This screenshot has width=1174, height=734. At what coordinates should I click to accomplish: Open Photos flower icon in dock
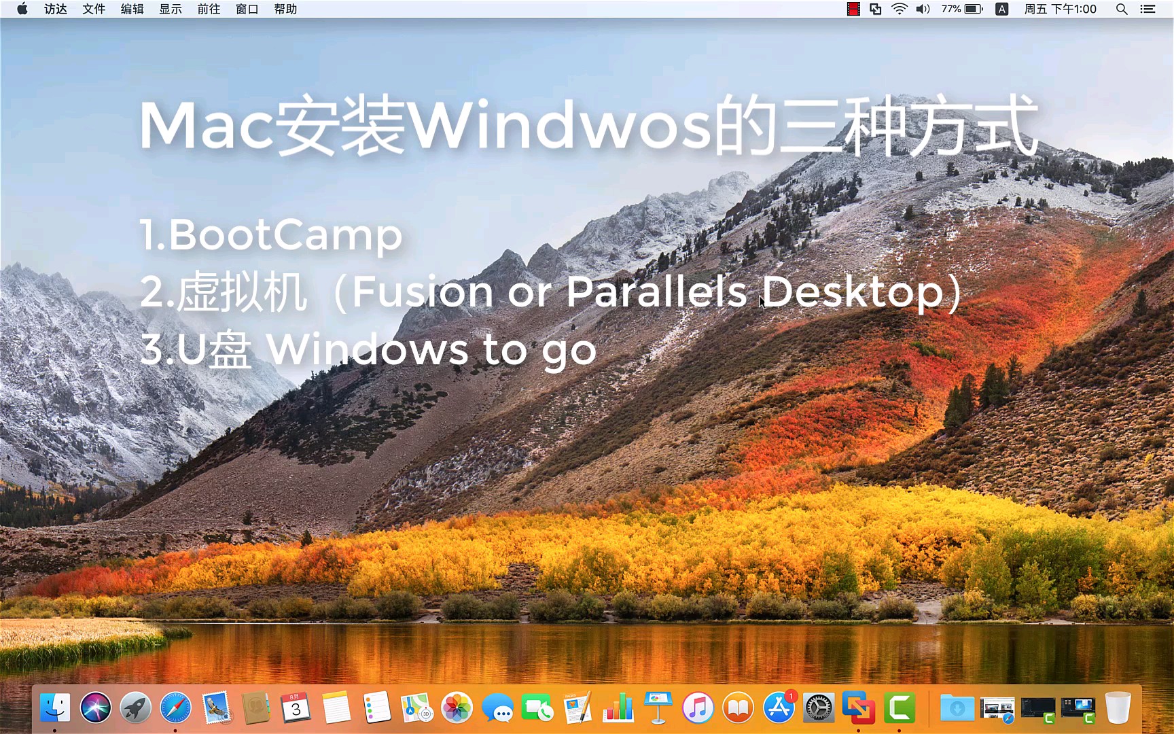point(457,708)
